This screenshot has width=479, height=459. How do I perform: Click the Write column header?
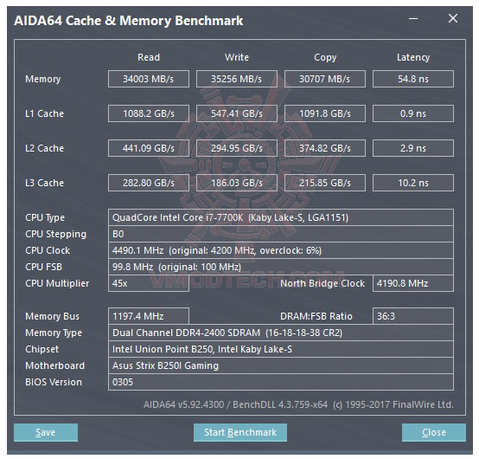(237, 57)
